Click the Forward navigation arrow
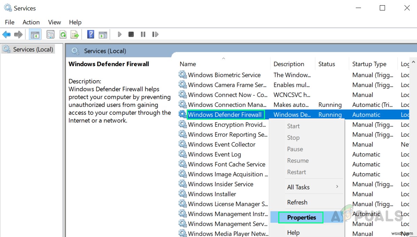 click(18, 34)
